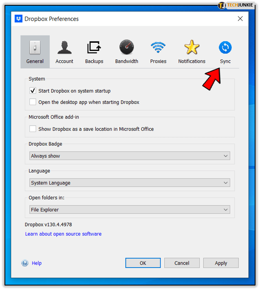The width and height of the screenshot is (260, 290).
Task: Apply the preference changes
Action: [221, 263]
